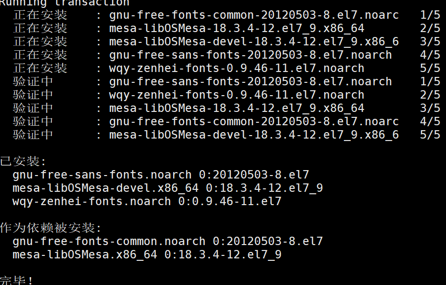
Task: Click gnu-free-fonts-common.noarch under 作为依赖被安装
Action: pos(109,242)
